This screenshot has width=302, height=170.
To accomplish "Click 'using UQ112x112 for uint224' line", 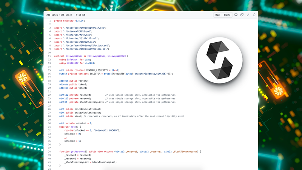I will [77, 63].
